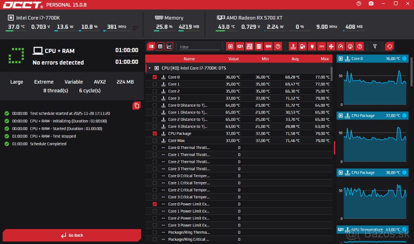Collapse the CPU [#0] Intel Core i7-7700K group
Screen dimensions: 414x244
click(x=150, y=68)
